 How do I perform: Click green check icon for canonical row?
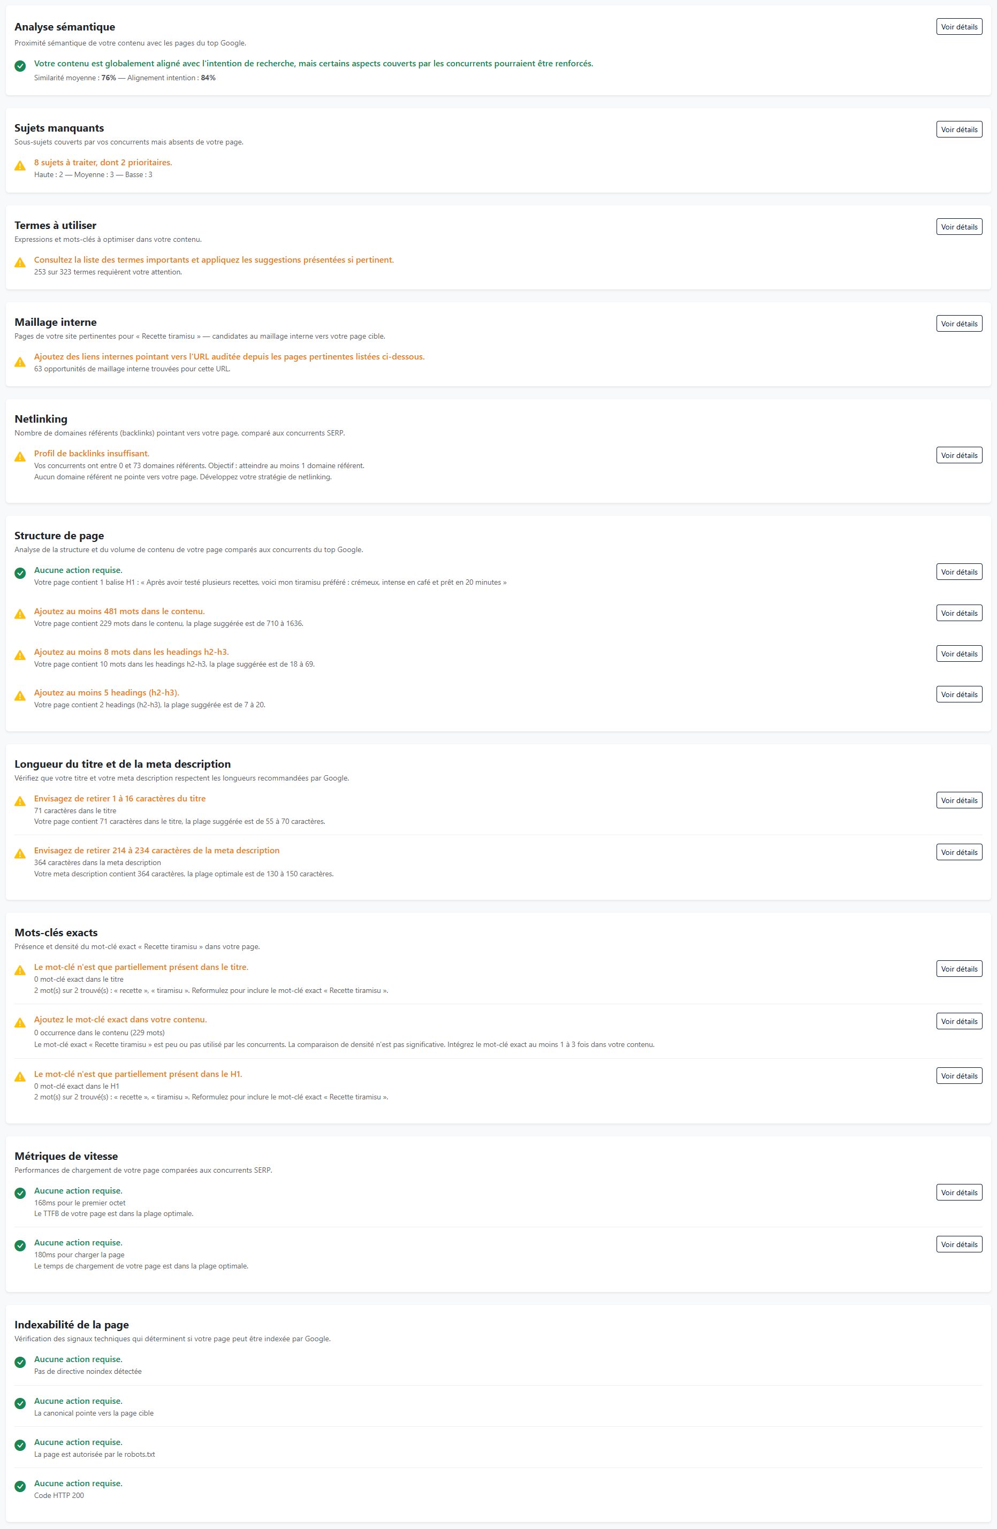(20, 1403)
